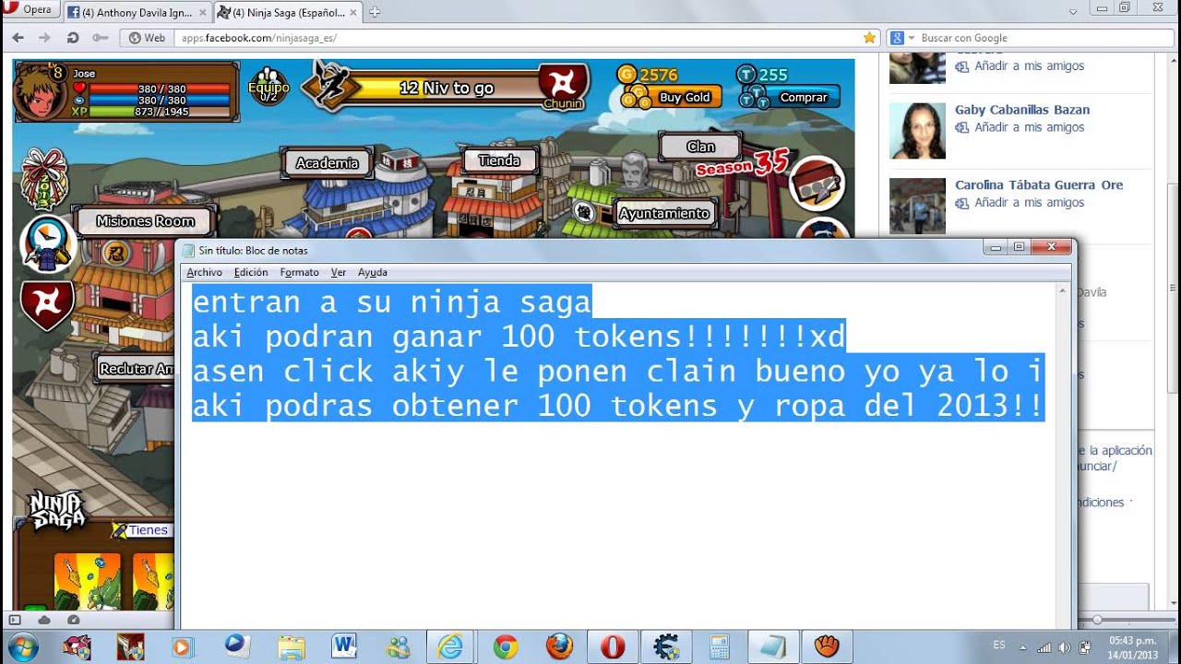Open Calculator from the taskbar
This screenshot has width=1181, height=664.
pos(720,646)
